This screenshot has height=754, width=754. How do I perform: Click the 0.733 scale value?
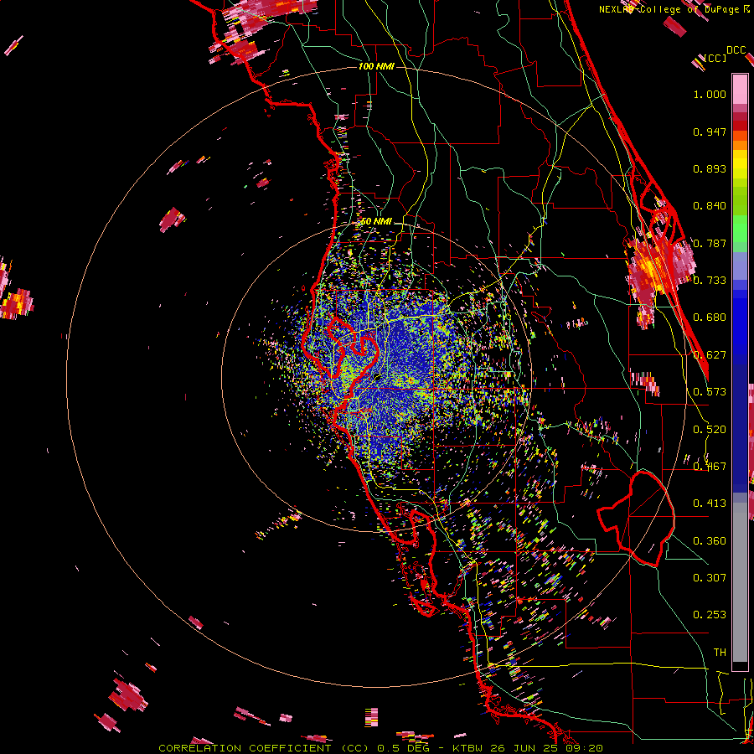(x=710, y=281)
